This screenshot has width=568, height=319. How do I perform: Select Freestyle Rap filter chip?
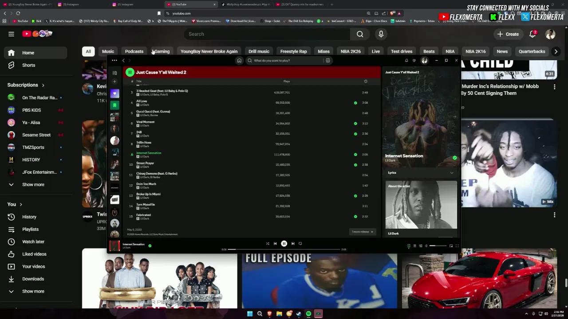293,51
